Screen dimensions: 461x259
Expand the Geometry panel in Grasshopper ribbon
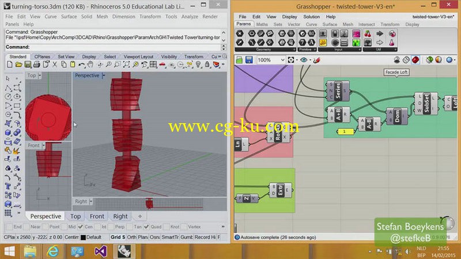[x=294, y=49]
